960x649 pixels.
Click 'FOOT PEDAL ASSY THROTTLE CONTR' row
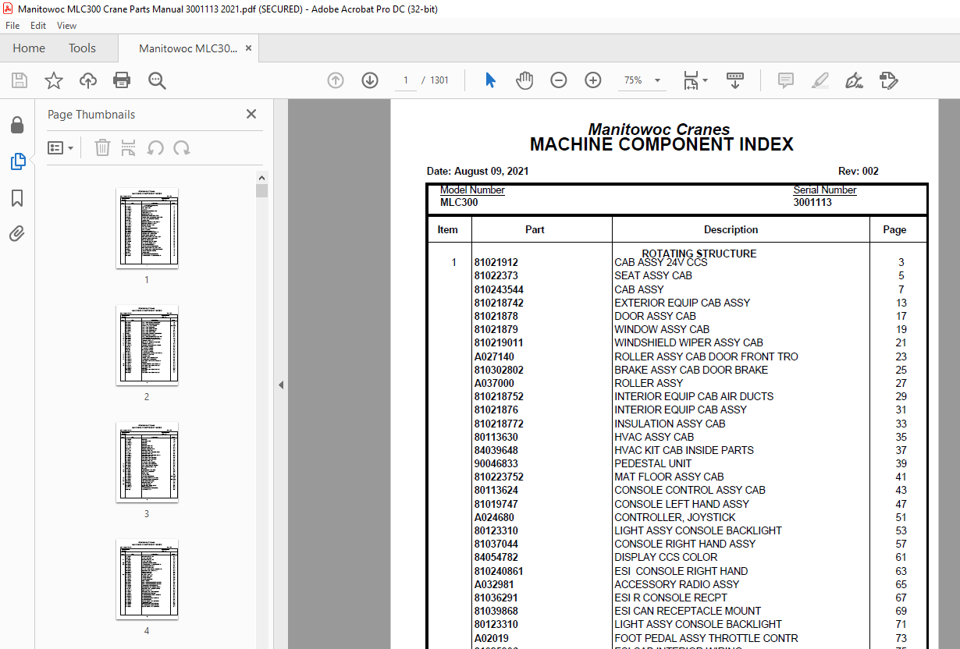[x=677, y=638]
